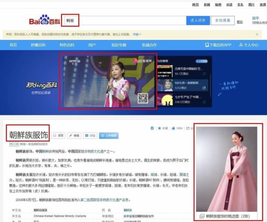This screenshot has height=222, width=267.
Task: Click the blue 进入词条 button
Action: (198, 21)
